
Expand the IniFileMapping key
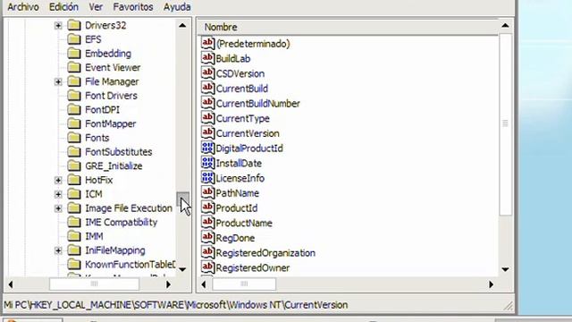(58, 250)
